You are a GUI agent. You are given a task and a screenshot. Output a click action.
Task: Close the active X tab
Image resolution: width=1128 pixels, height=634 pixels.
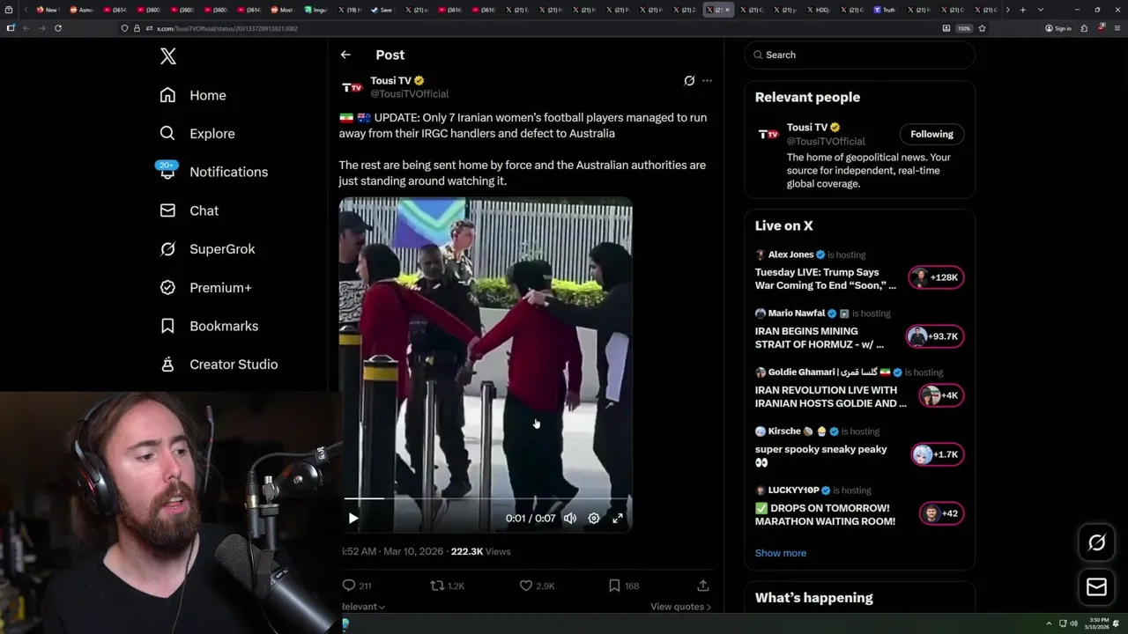point(727,10)
